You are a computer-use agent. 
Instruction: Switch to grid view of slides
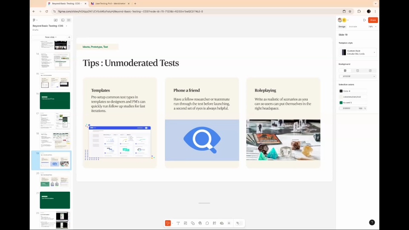click(x=69, y=20)
